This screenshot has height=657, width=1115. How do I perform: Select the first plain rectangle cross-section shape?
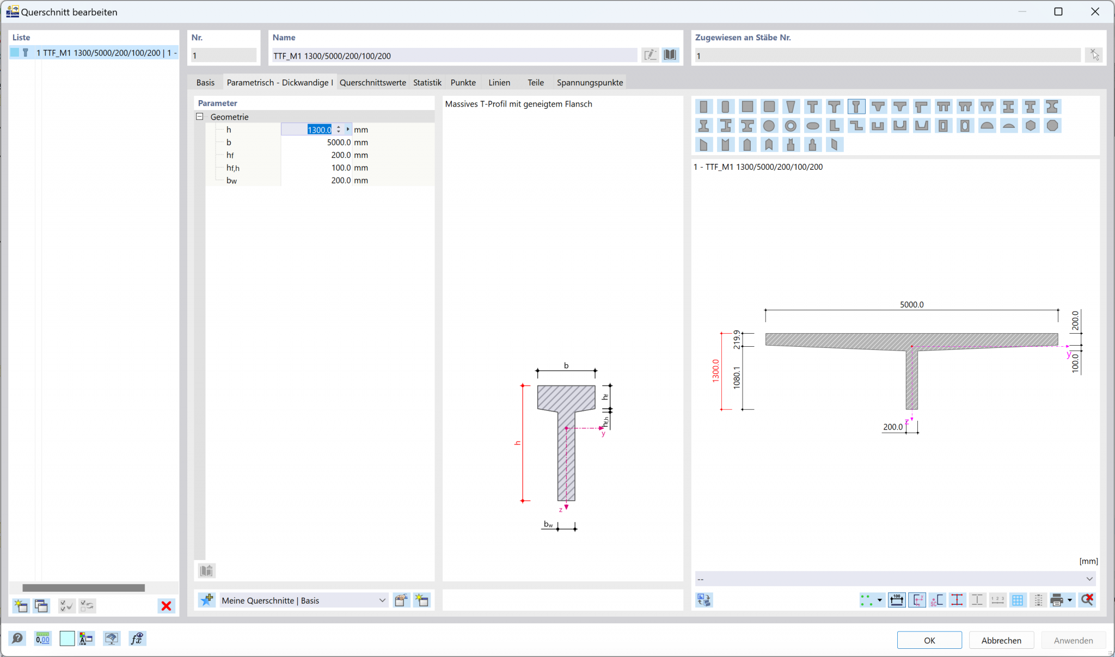(703, 107)
